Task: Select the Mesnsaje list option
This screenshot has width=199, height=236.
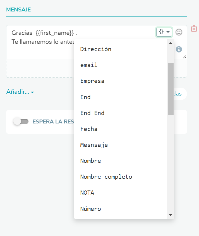Action: pos(94,145)
